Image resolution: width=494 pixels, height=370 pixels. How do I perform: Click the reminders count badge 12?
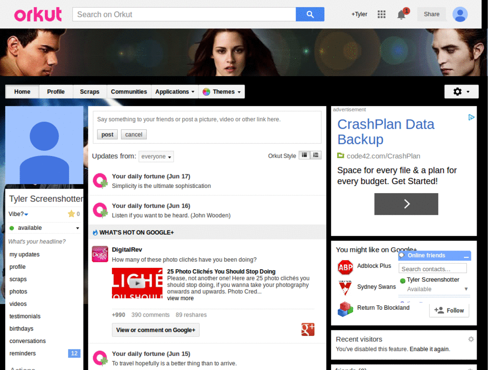[74, 353]
